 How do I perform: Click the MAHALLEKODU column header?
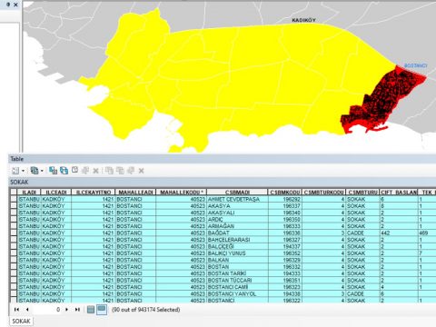point(181,193)
